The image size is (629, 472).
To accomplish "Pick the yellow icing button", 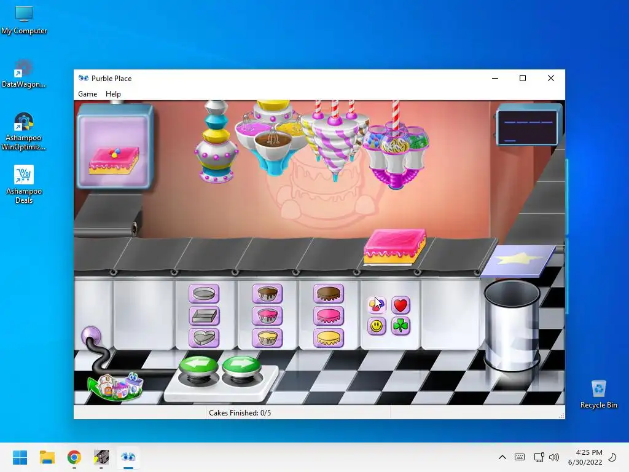I will (x=329, y=337).
